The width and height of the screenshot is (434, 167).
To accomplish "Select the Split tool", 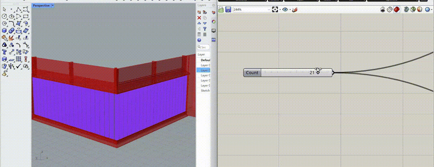I will click(26, 37).
